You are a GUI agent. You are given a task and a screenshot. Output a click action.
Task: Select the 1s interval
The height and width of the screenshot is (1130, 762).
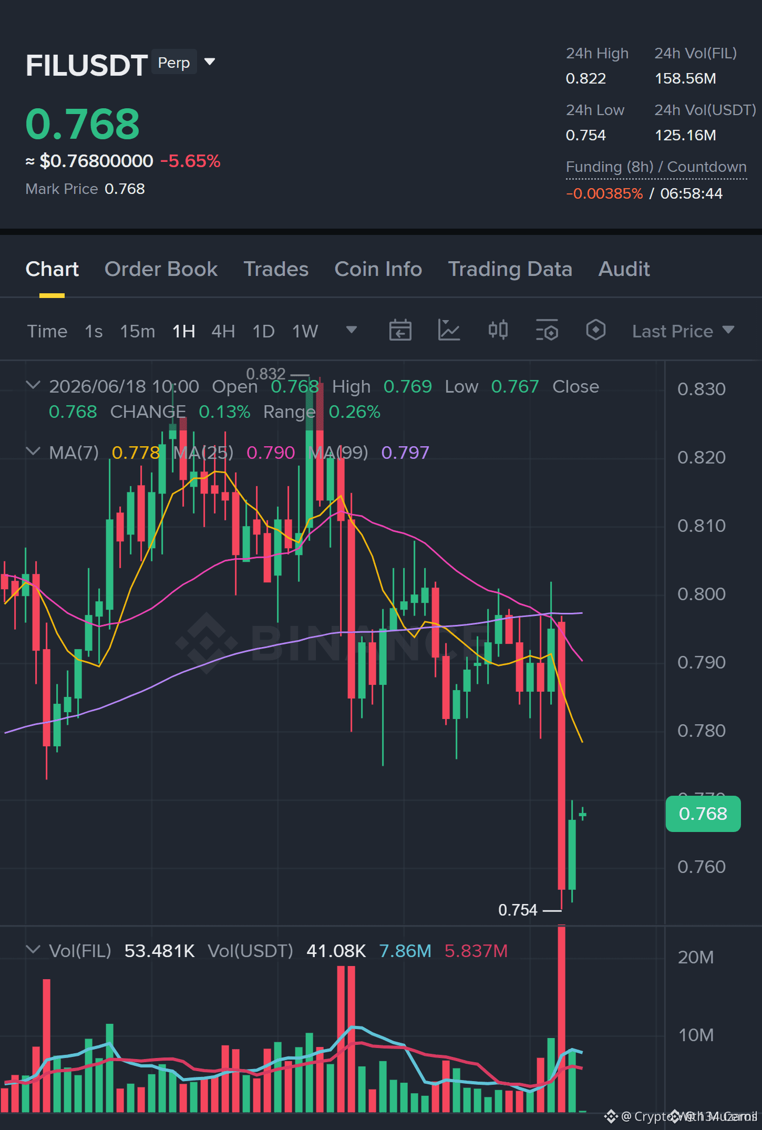[x=94, y=331]
